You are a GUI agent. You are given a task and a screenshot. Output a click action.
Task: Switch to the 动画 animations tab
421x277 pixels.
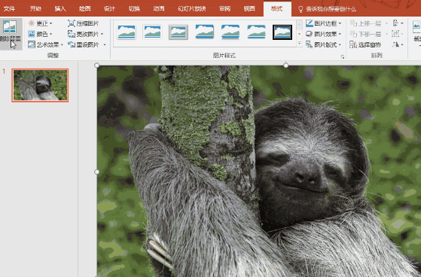pyautogui.click(x=159, y=9)
